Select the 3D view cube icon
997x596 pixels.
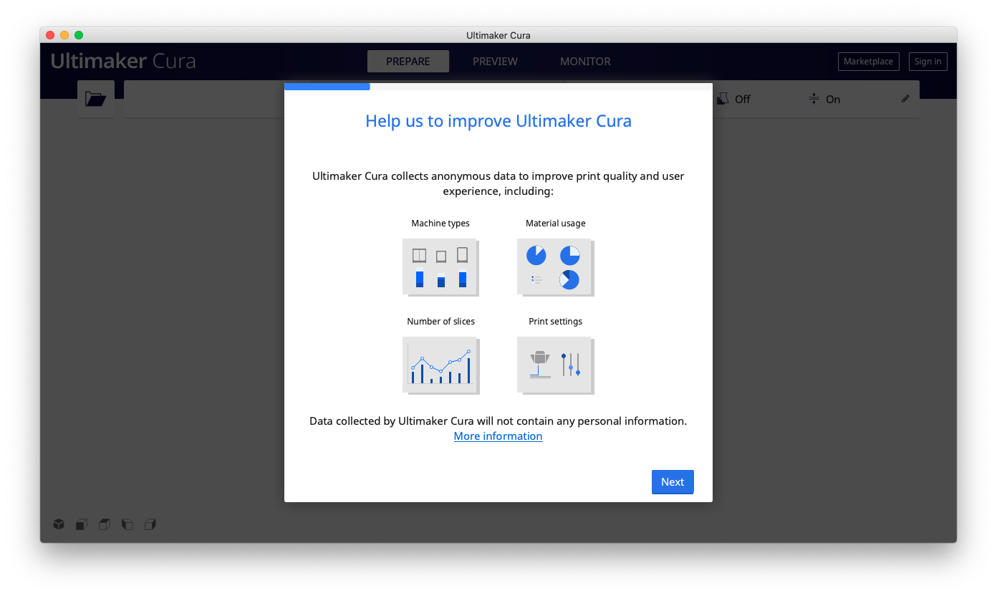[59, 524]
